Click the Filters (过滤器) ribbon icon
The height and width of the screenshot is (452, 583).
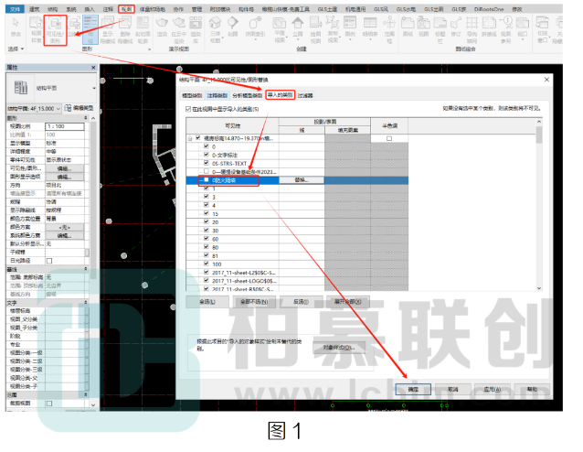[74, 27]
